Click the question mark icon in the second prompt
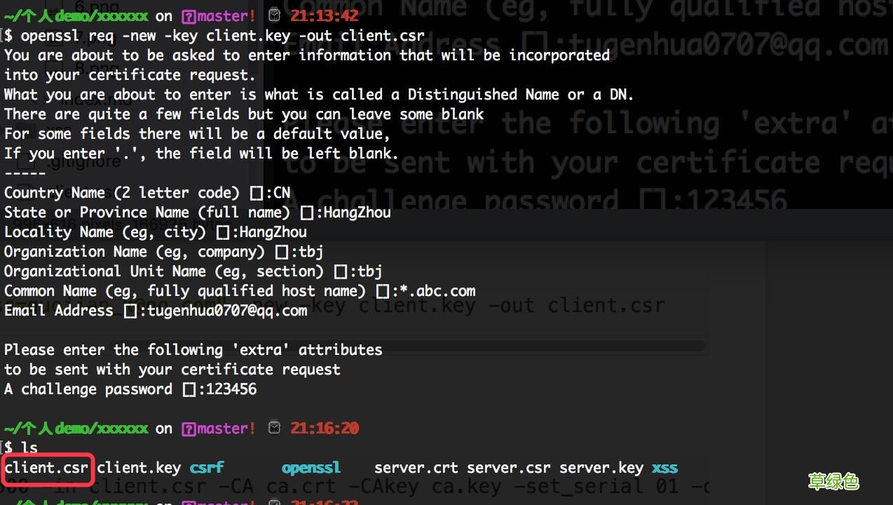 [188, 428]
